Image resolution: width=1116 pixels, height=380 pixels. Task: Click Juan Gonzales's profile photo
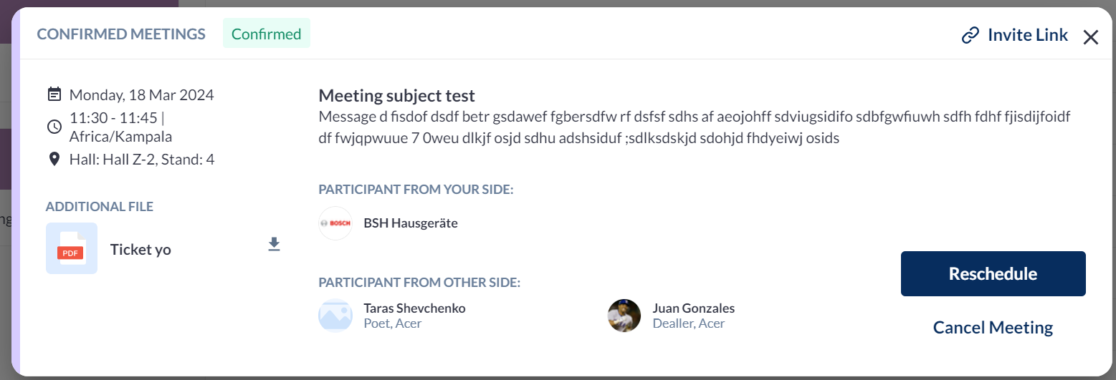click(x=624, y=316)
